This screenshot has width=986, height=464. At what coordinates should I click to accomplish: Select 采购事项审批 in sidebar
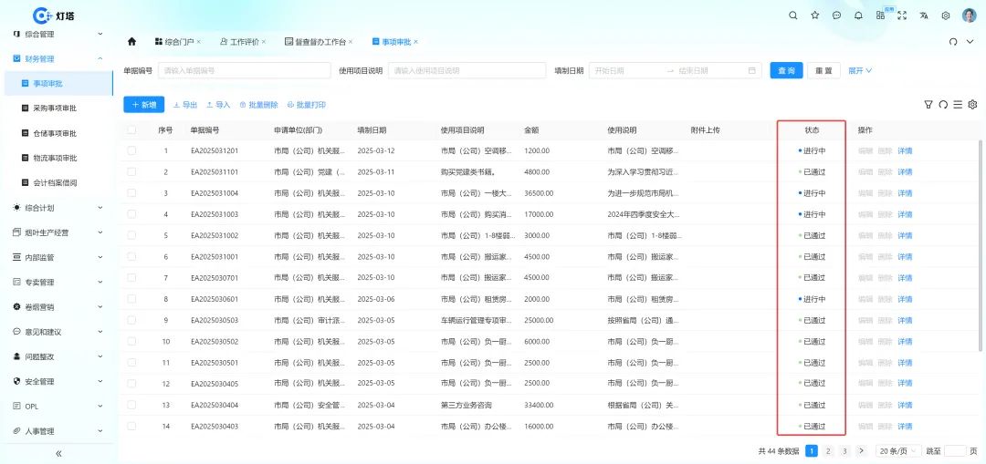tap(58, 108)
